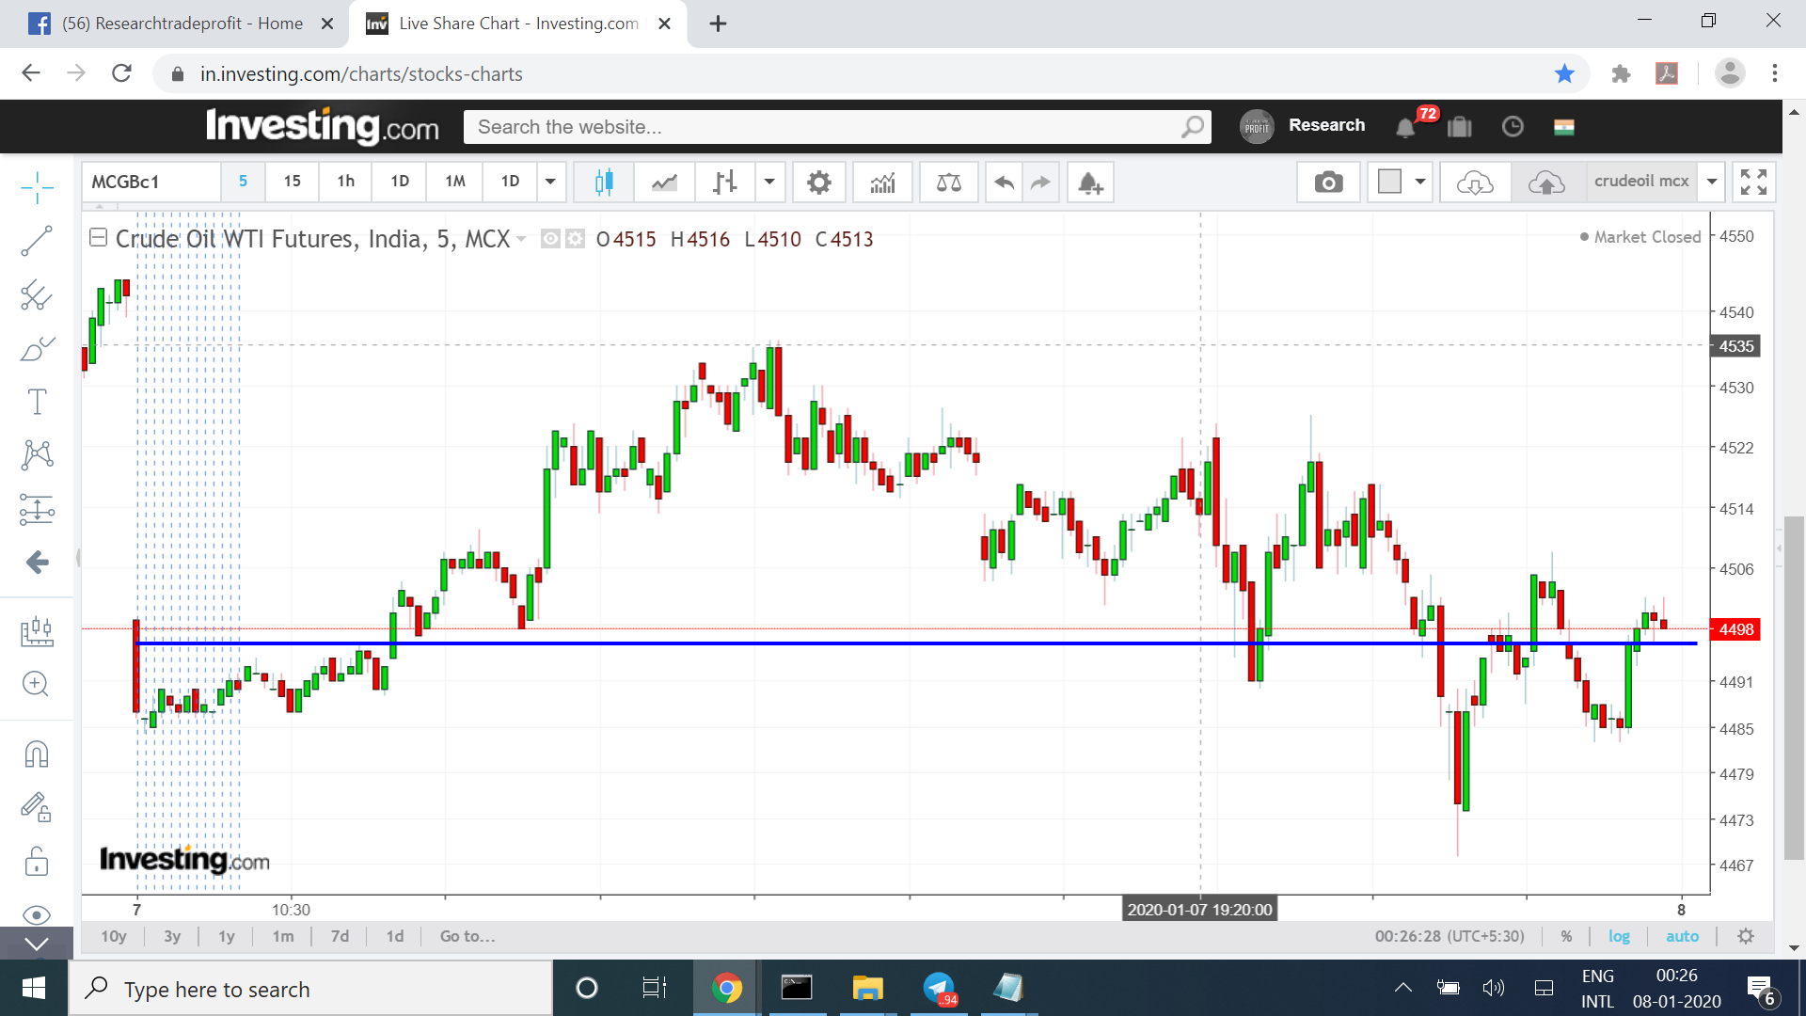The width and height of the screenshot is (1806, 1016).
Task: Select the brush drawing tool
Action: point(37,349)
